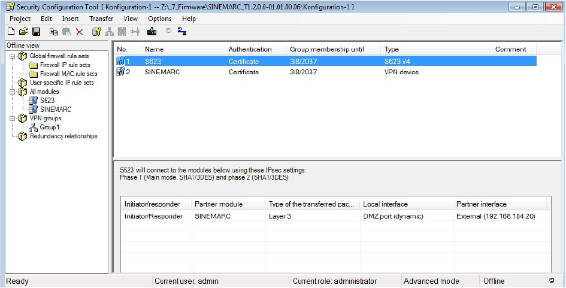Click the grayed new group network toolbar icon
Image resolution: width=566 pixels, height=288 pixels.
coord(109,32)
